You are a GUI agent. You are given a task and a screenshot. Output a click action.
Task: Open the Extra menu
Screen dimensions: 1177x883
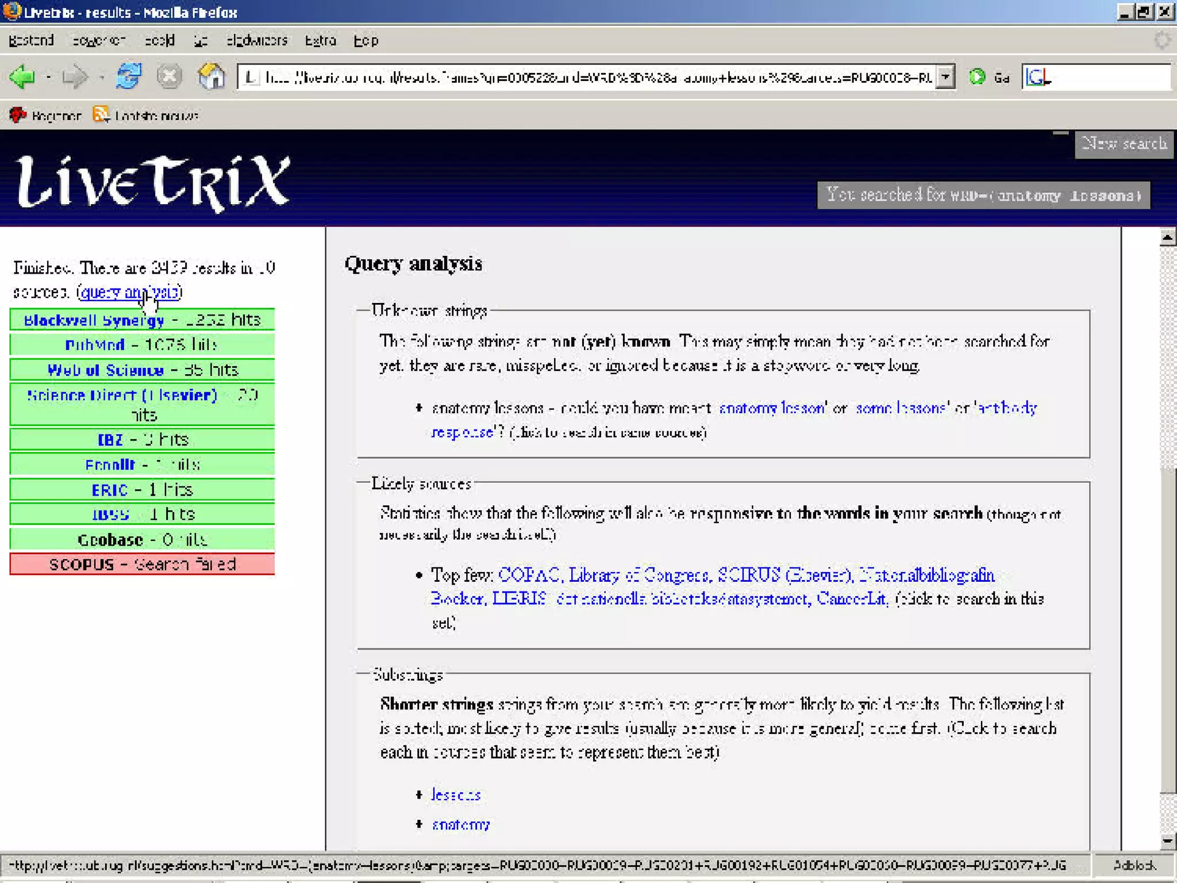[x=320, y=41]
